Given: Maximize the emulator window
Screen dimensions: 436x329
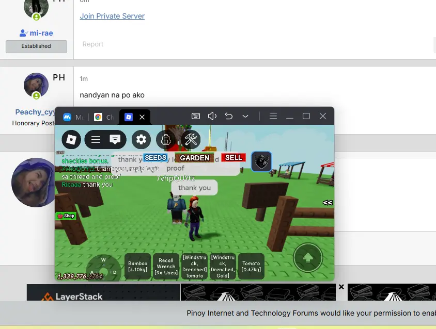Looking at the screenshot, I should (x=306, y=116).
